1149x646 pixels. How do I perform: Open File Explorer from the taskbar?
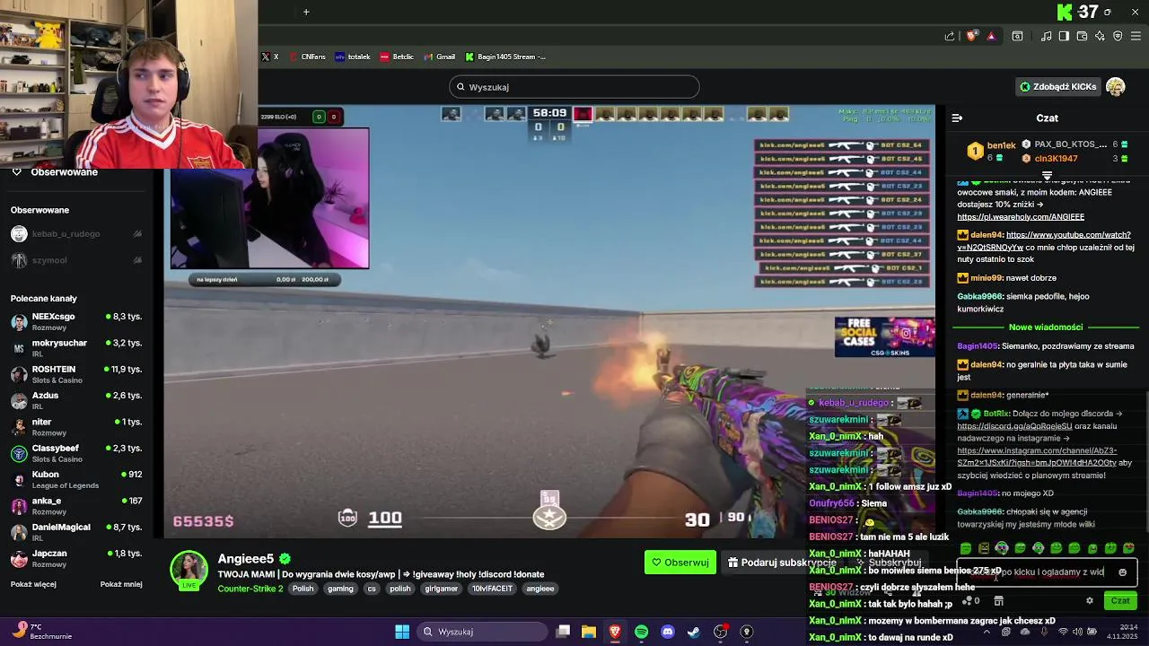(589, 632)
